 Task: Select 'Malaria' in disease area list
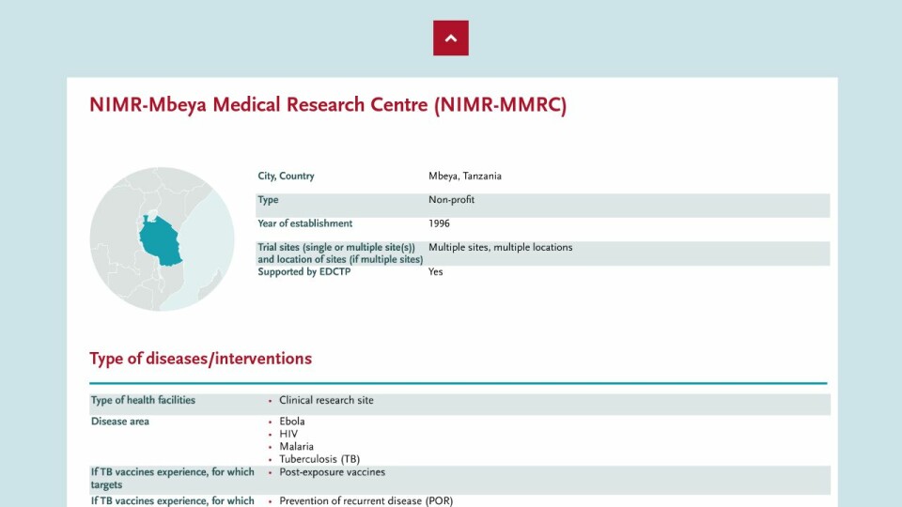click(296, 447)
